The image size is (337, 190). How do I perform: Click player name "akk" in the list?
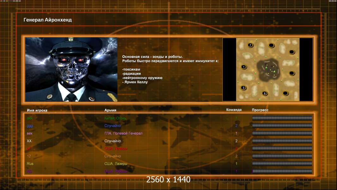[x=30, y=118]
